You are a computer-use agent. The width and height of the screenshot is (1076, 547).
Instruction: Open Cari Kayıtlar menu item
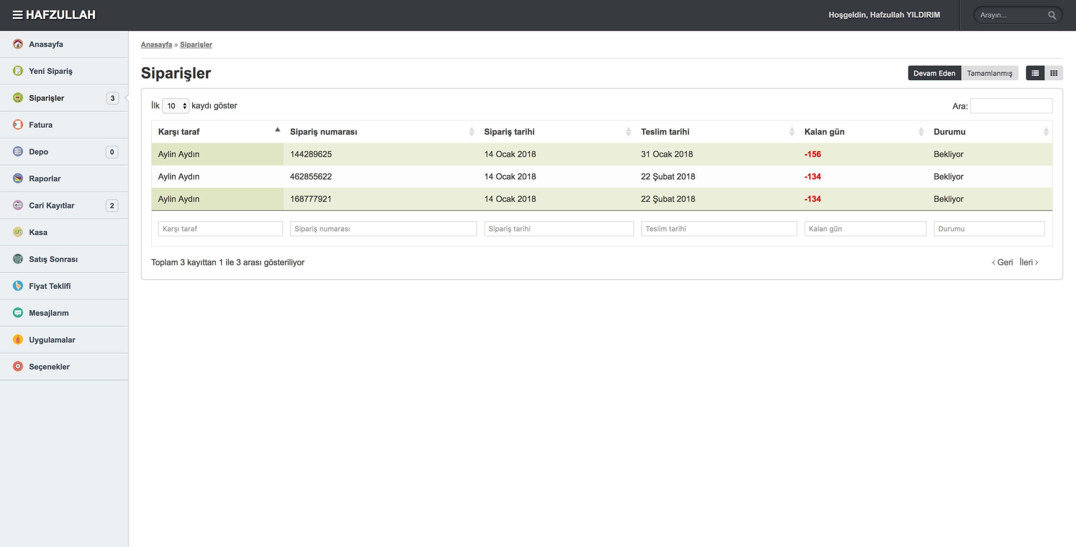pos(51,206)
